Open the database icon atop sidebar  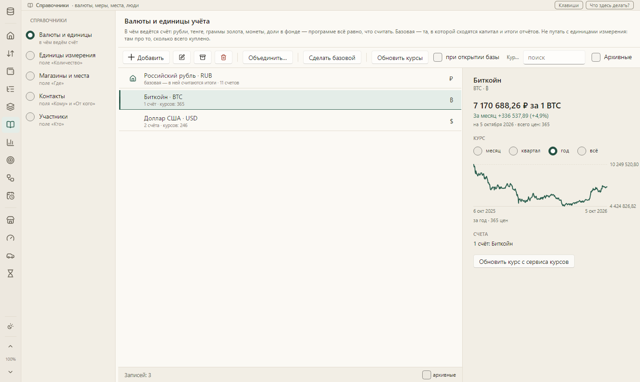tap(11, 12)
